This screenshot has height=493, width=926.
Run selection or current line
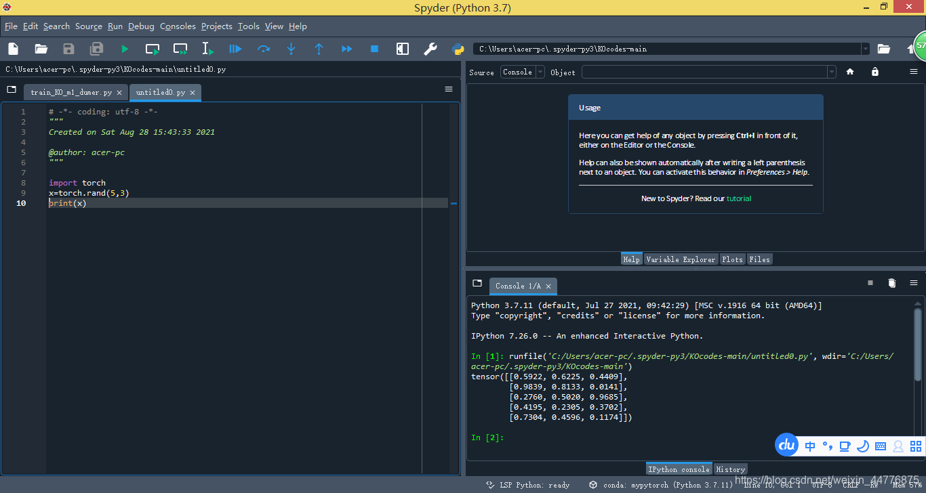tap(208, 49)
